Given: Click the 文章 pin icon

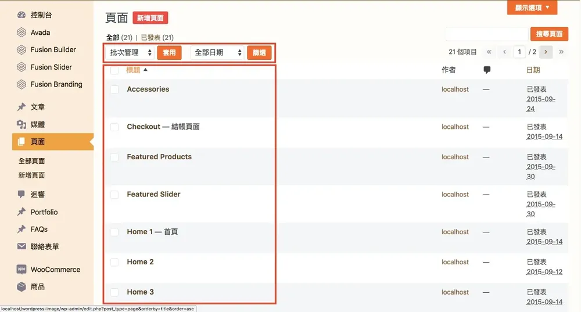Looking at the screenshot, I should (21, 107).
